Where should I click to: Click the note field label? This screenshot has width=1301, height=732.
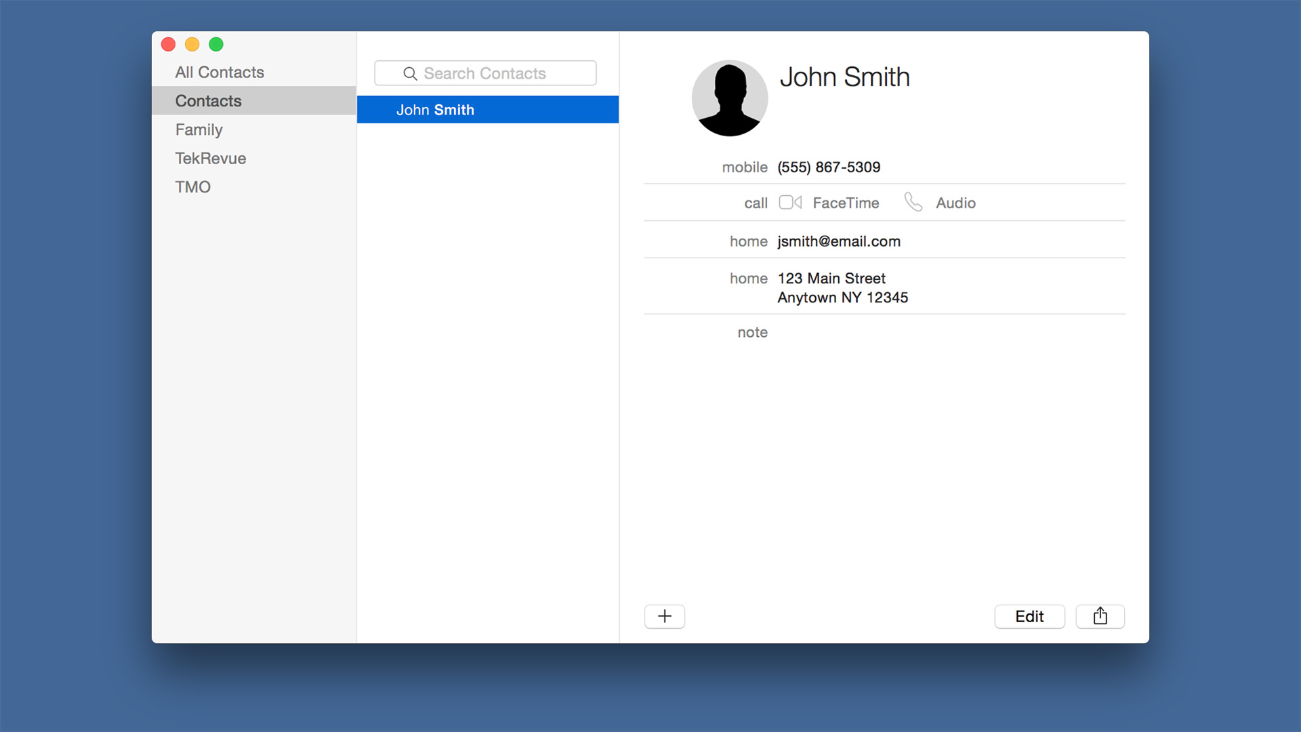[x=752, y=332]
